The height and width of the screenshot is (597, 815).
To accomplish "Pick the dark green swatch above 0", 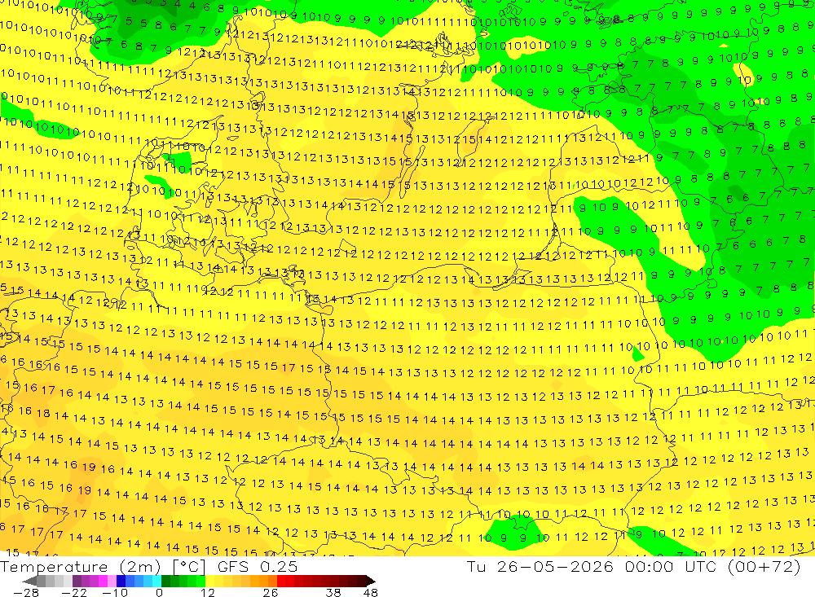I will (165, 581).
